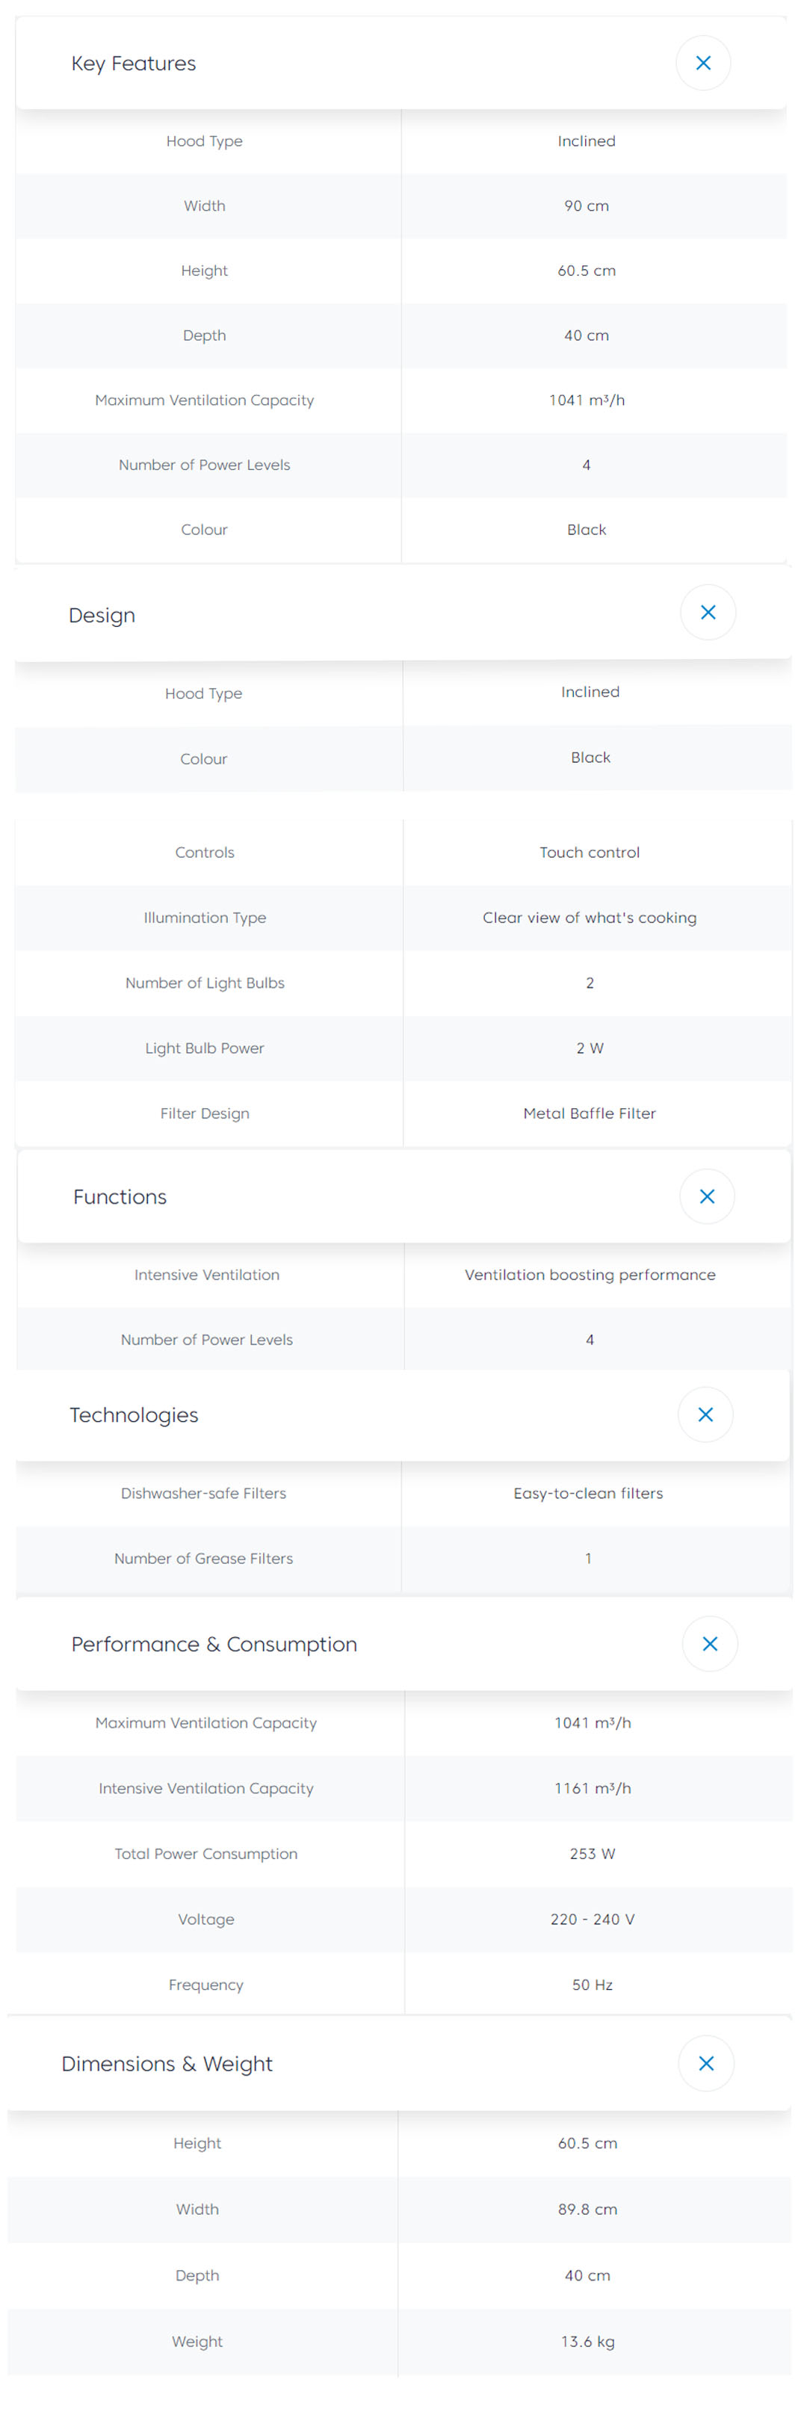Select the Metal Baffle Filter value
The width and height of the screenshot is (807, 2421).
click(589, 1113)
